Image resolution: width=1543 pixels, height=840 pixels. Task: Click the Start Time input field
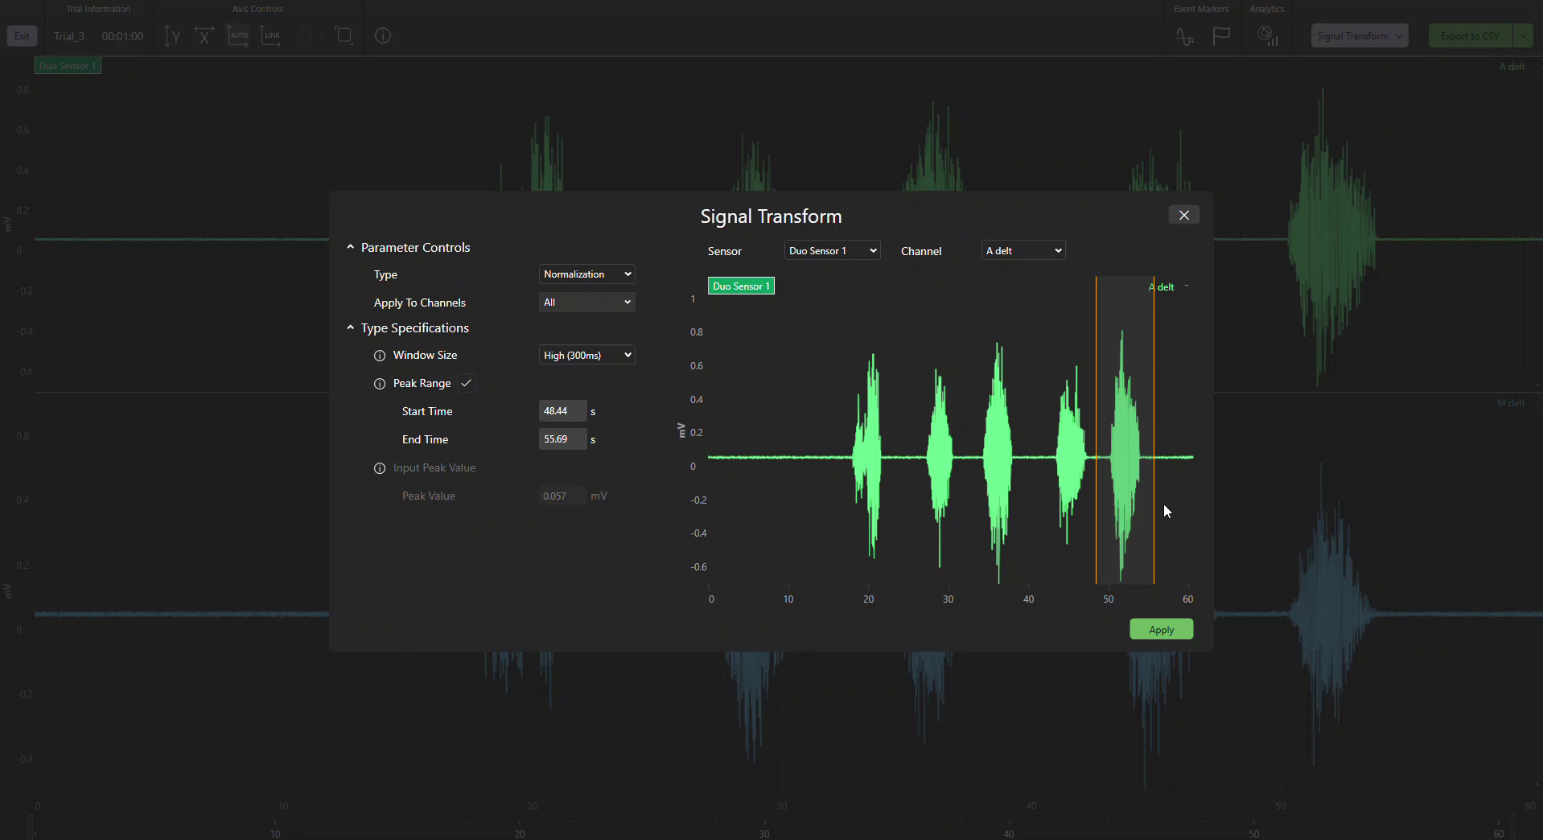click(x=562, y=411)
